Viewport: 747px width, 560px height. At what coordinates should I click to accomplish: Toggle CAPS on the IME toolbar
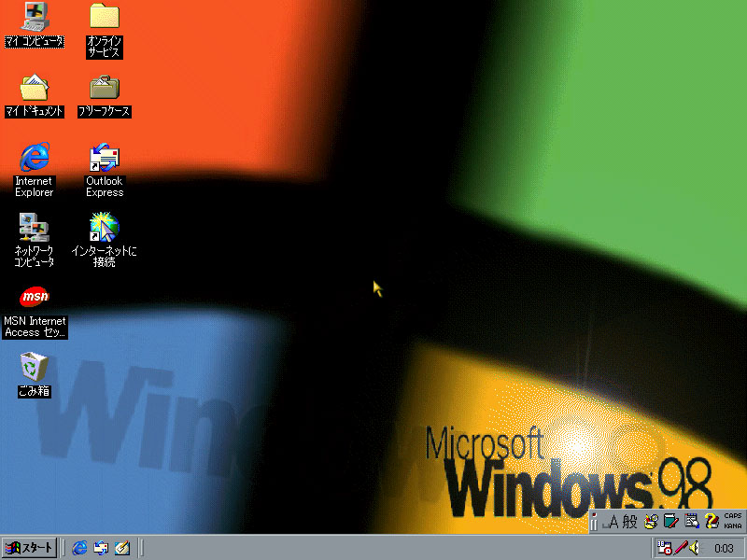[733, 516]
